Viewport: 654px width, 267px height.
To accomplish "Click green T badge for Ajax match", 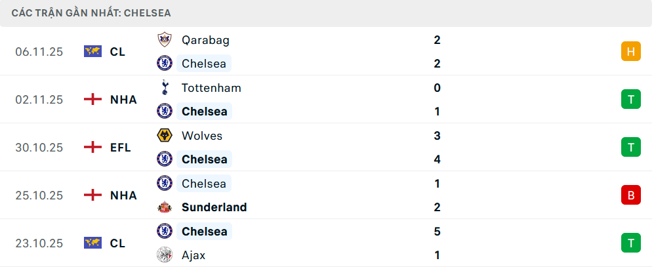I will pos(630,243).
